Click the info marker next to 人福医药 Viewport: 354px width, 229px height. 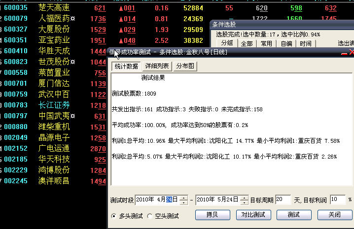pos(72,18)
